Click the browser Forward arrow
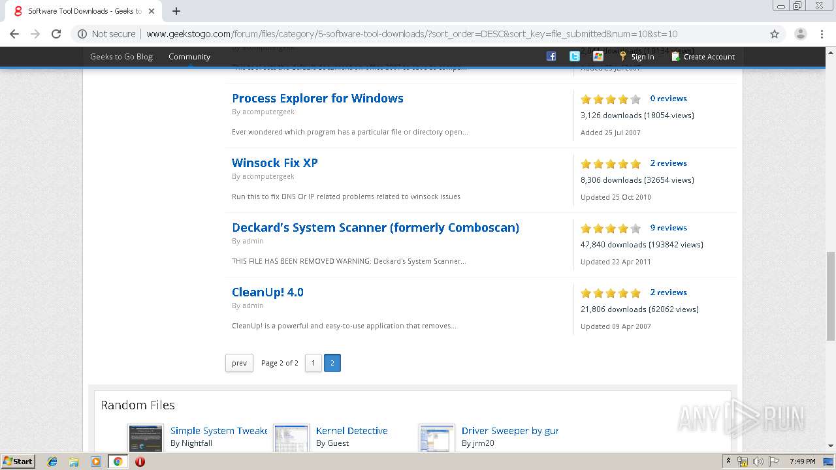This screenshot has width=836, height=470. pyautogui.click(x=35, y=34)
